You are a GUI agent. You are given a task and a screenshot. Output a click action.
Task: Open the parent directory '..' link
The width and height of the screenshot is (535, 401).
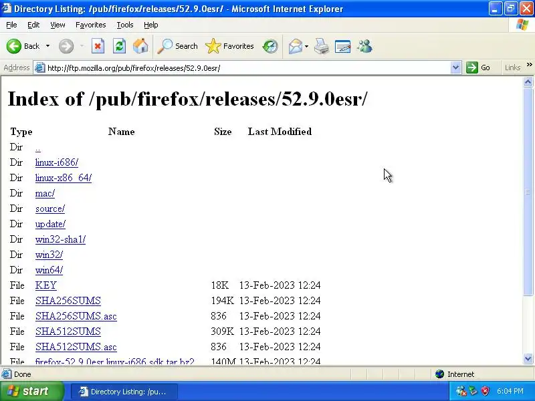[38, 148]
